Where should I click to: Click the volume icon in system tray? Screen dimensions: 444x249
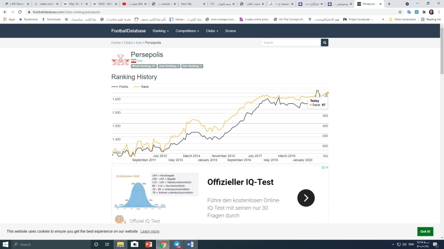point(404,245)
